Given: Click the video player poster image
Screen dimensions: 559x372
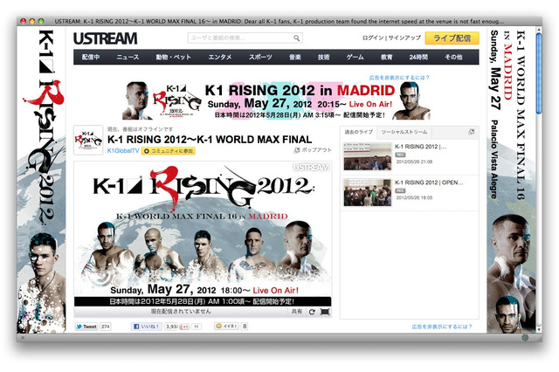Looking at the screenshot, I should (x=203, y=233).
